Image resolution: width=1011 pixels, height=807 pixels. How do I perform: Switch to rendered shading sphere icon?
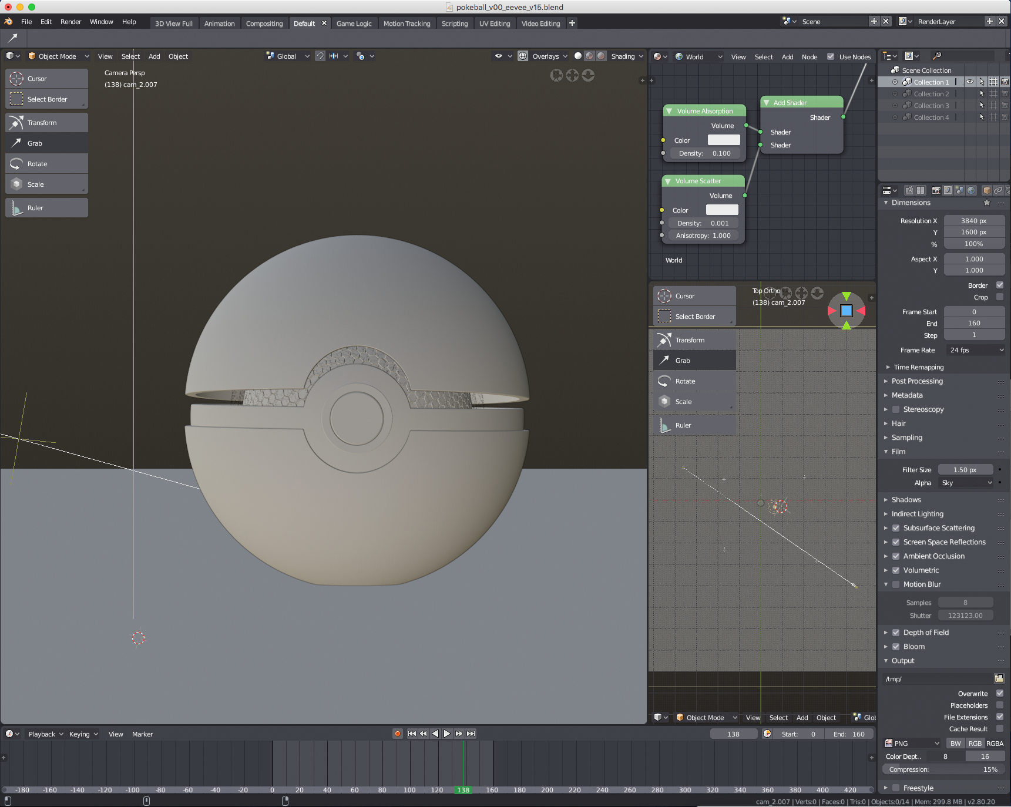[601, 56]
